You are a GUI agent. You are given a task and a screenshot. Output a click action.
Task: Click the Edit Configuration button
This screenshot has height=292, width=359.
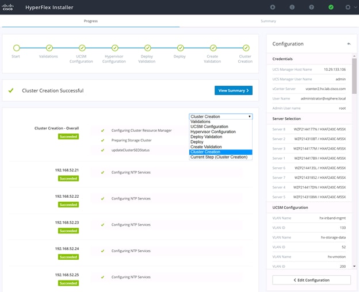click(x=311, y=280)
